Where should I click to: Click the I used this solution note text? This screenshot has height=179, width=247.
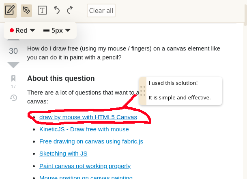coord(173,83)
